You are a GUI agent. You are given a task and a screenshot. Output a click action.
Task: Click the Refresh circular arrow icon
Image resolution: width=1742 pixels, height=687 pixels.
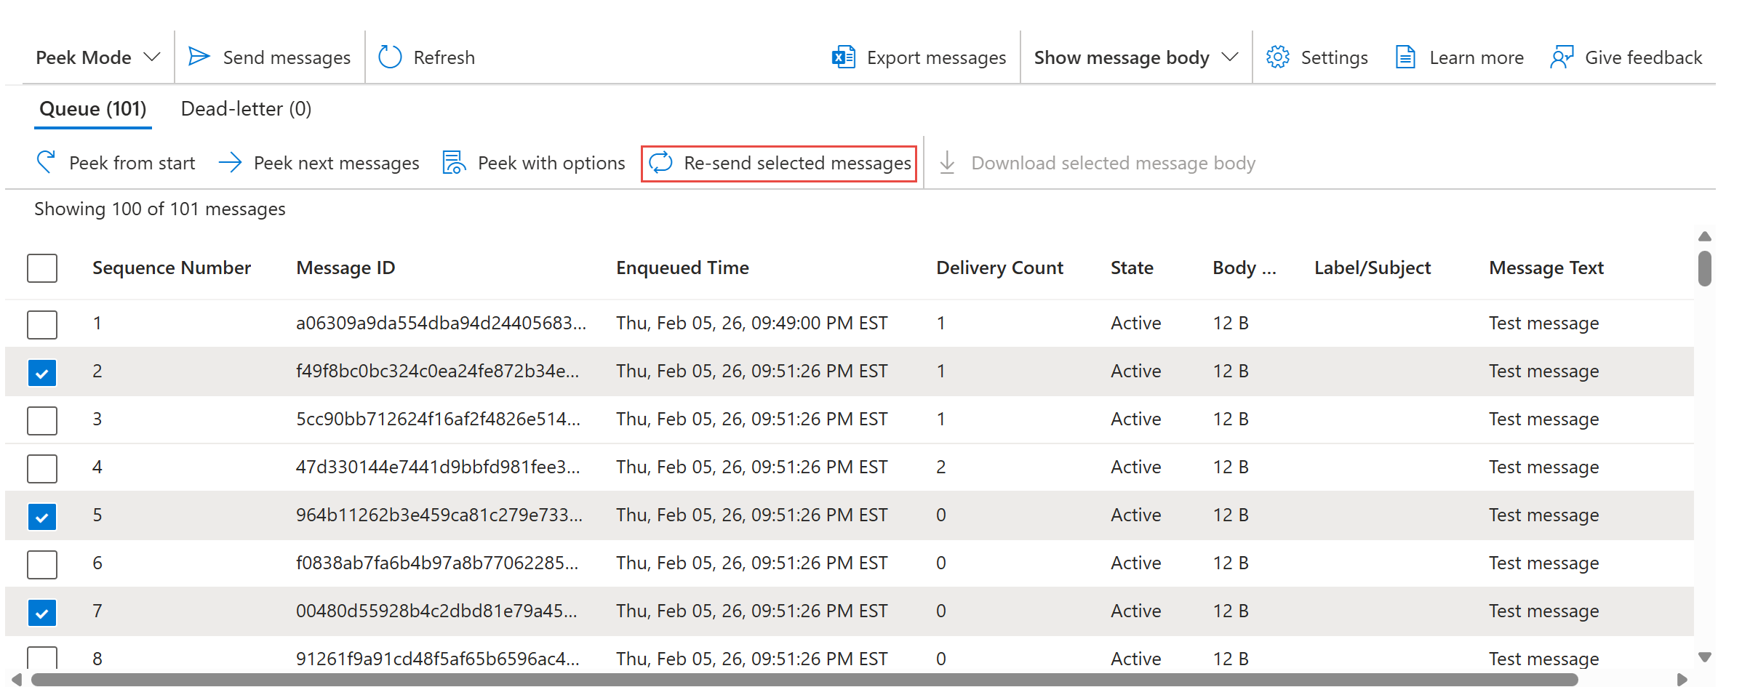[x=390, y=57]
